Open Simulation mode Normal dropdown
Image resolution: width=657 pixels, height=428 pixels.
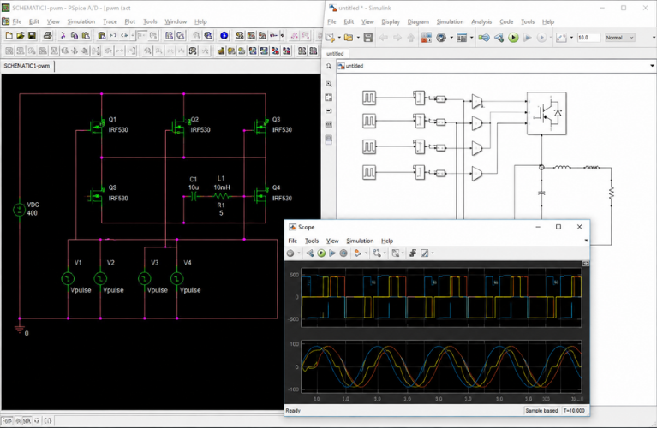coord(620,38)
